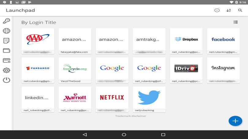
Task: Click the By Login Title heading
Action: point(39,22)
